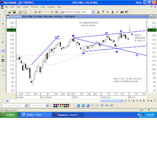The image size is (157, 157).
Task: Open the first line style dropdown
Action: (x=26, y=106)
